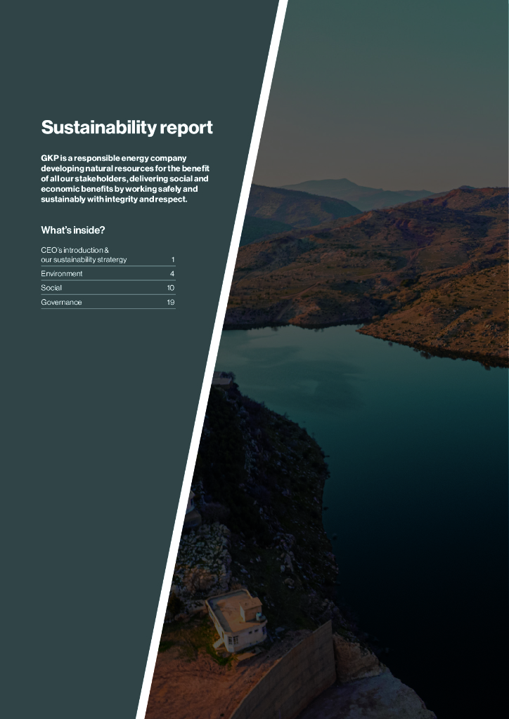Click the 'Sustainability report' heading
Viewport: 509px width, 719px height.
pos(127,128)
